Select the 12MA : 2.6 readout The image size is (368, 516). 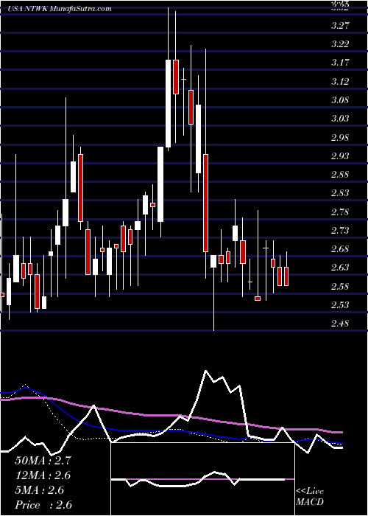tap(43, 475)
